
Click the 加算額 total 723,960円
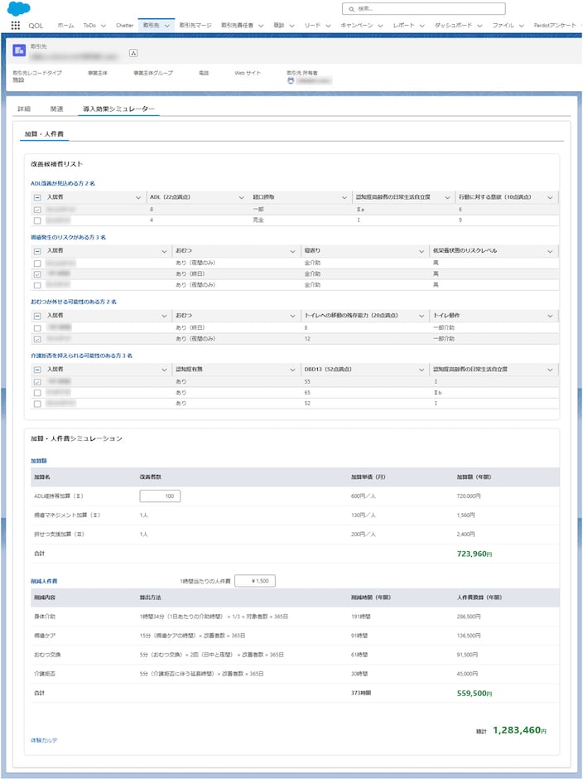(x=475, y=554)
